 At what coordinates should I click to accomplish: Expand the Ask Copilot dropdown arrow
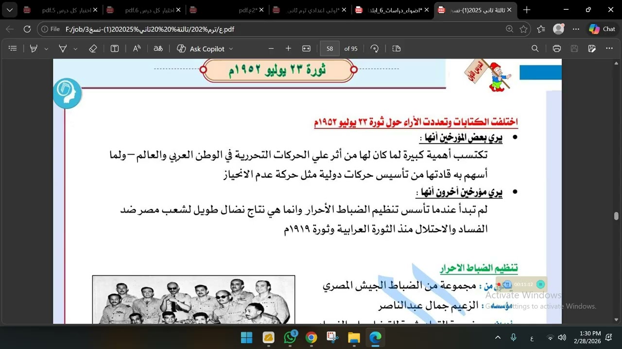coord(231,49)
